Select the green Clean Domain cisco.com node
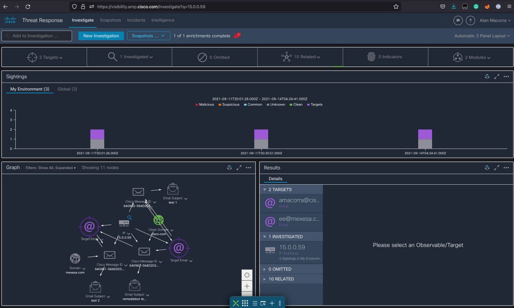 pyautogui.click(x=158, y=220)
